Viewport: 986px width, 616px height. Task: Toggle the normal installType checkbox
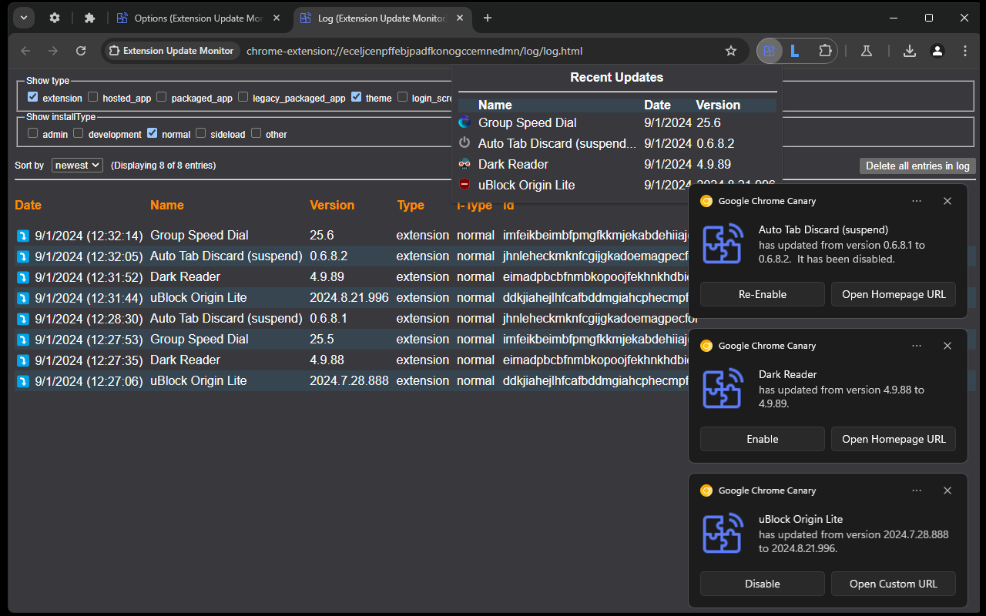click(153, 133)
